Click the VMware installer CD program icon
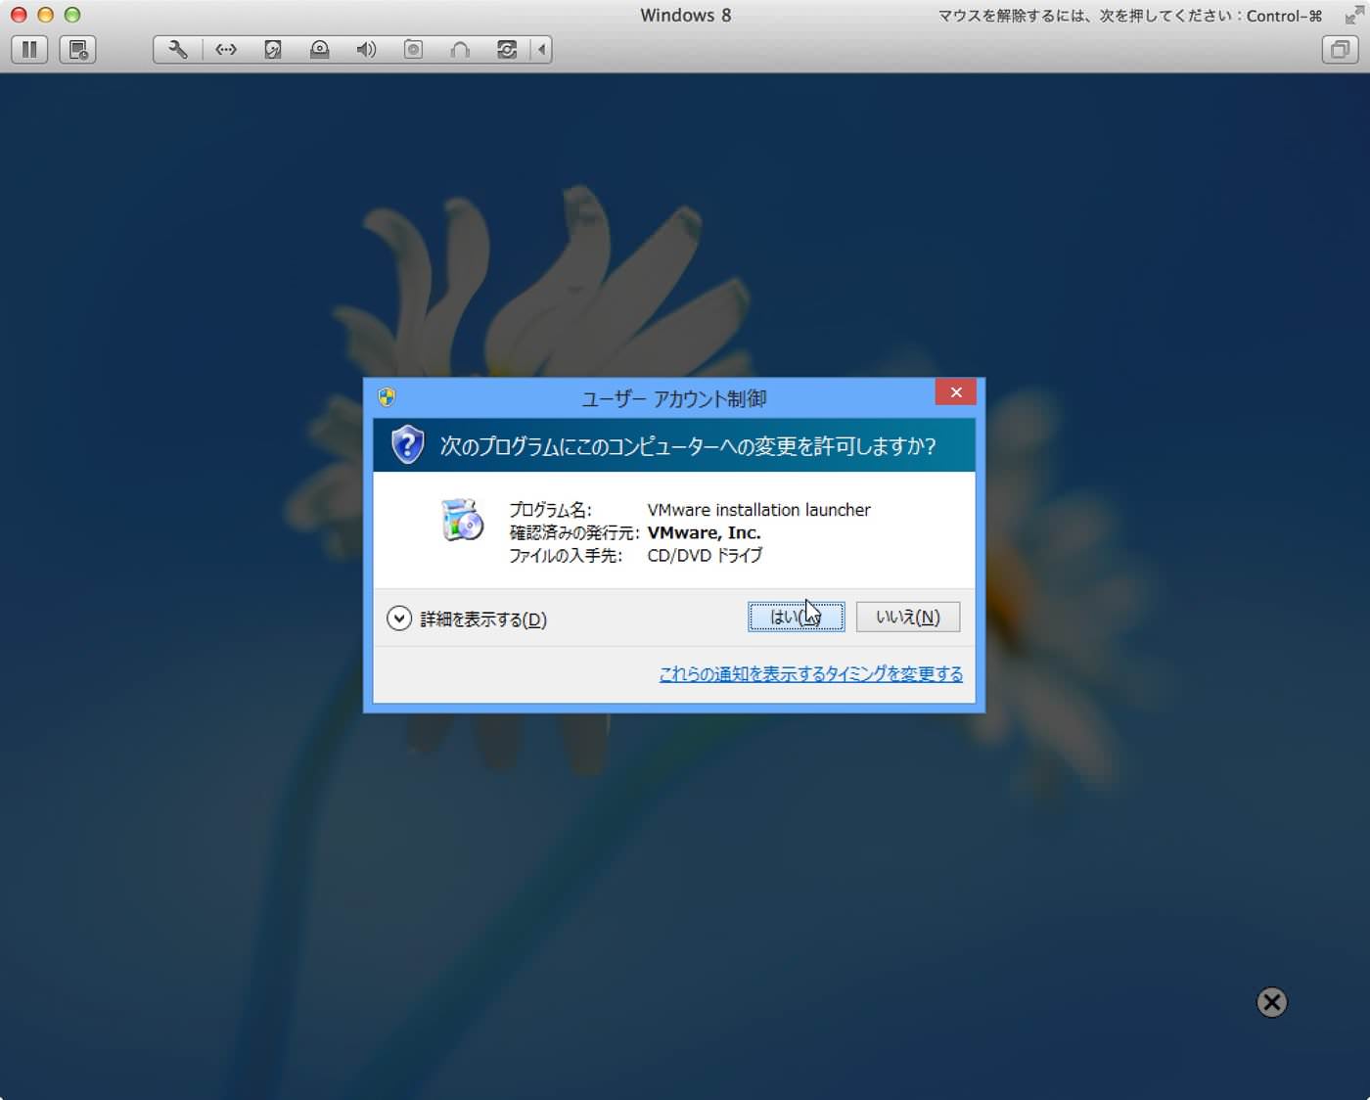The image size is (1370, 1100). point(463,520)
